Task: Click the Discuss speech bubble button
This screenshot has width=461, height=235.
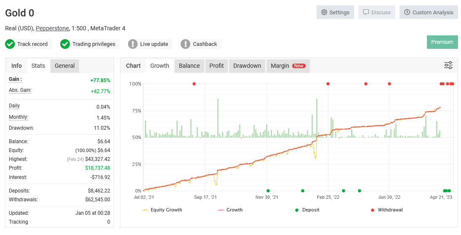Action: point(377,12)
